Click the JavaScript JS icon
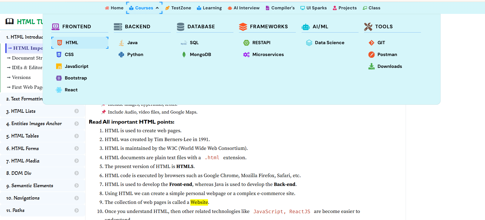 point(59,66)
